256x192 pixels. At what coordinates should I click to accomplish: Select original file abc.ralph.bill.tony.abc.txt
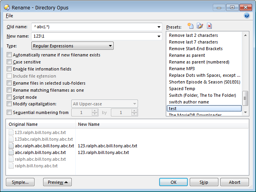[x=40, y=152]
